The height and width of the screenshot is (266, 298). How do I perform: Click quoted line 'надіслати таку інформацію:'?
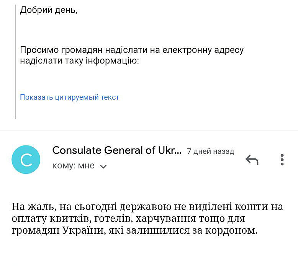click(x=79, y=61)
